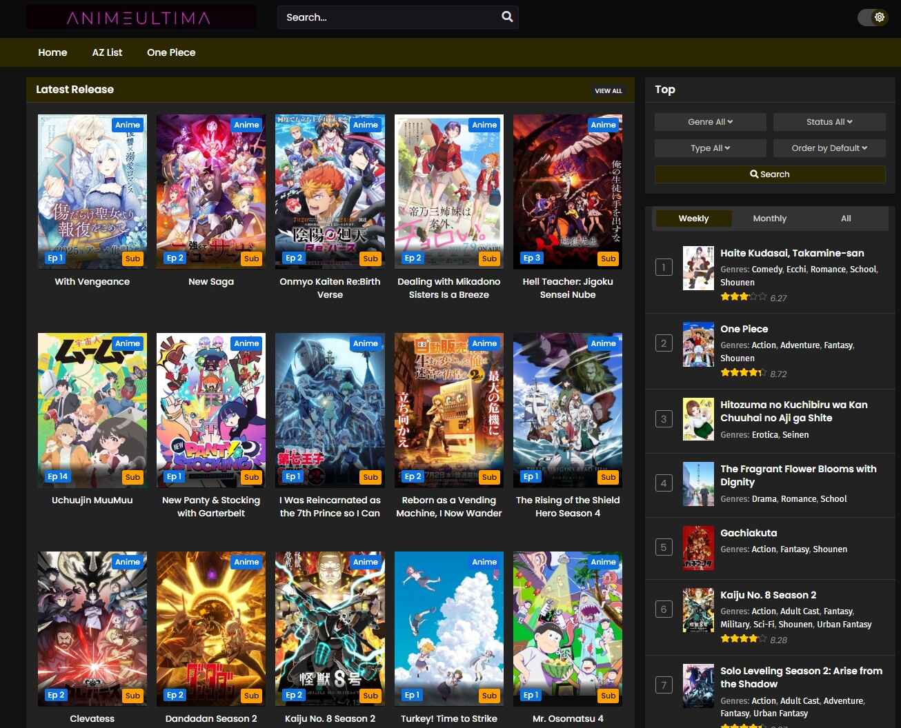The image size is (901, 728).
Task: Click rank number 4 box in Top list
Action: (664, 483)
